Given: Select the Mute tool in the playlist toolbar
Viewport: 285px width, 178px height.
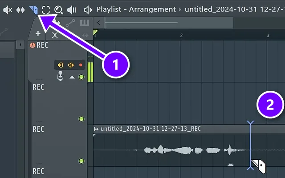Looking at the screenshot, I should pos(8,10).
